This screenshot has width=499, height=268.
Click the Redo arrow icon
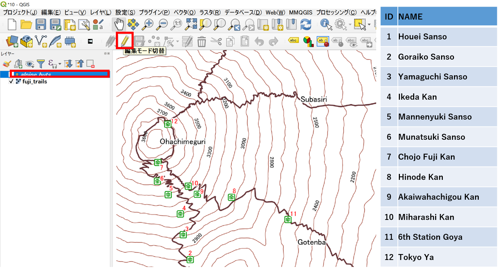pos(274,41)
